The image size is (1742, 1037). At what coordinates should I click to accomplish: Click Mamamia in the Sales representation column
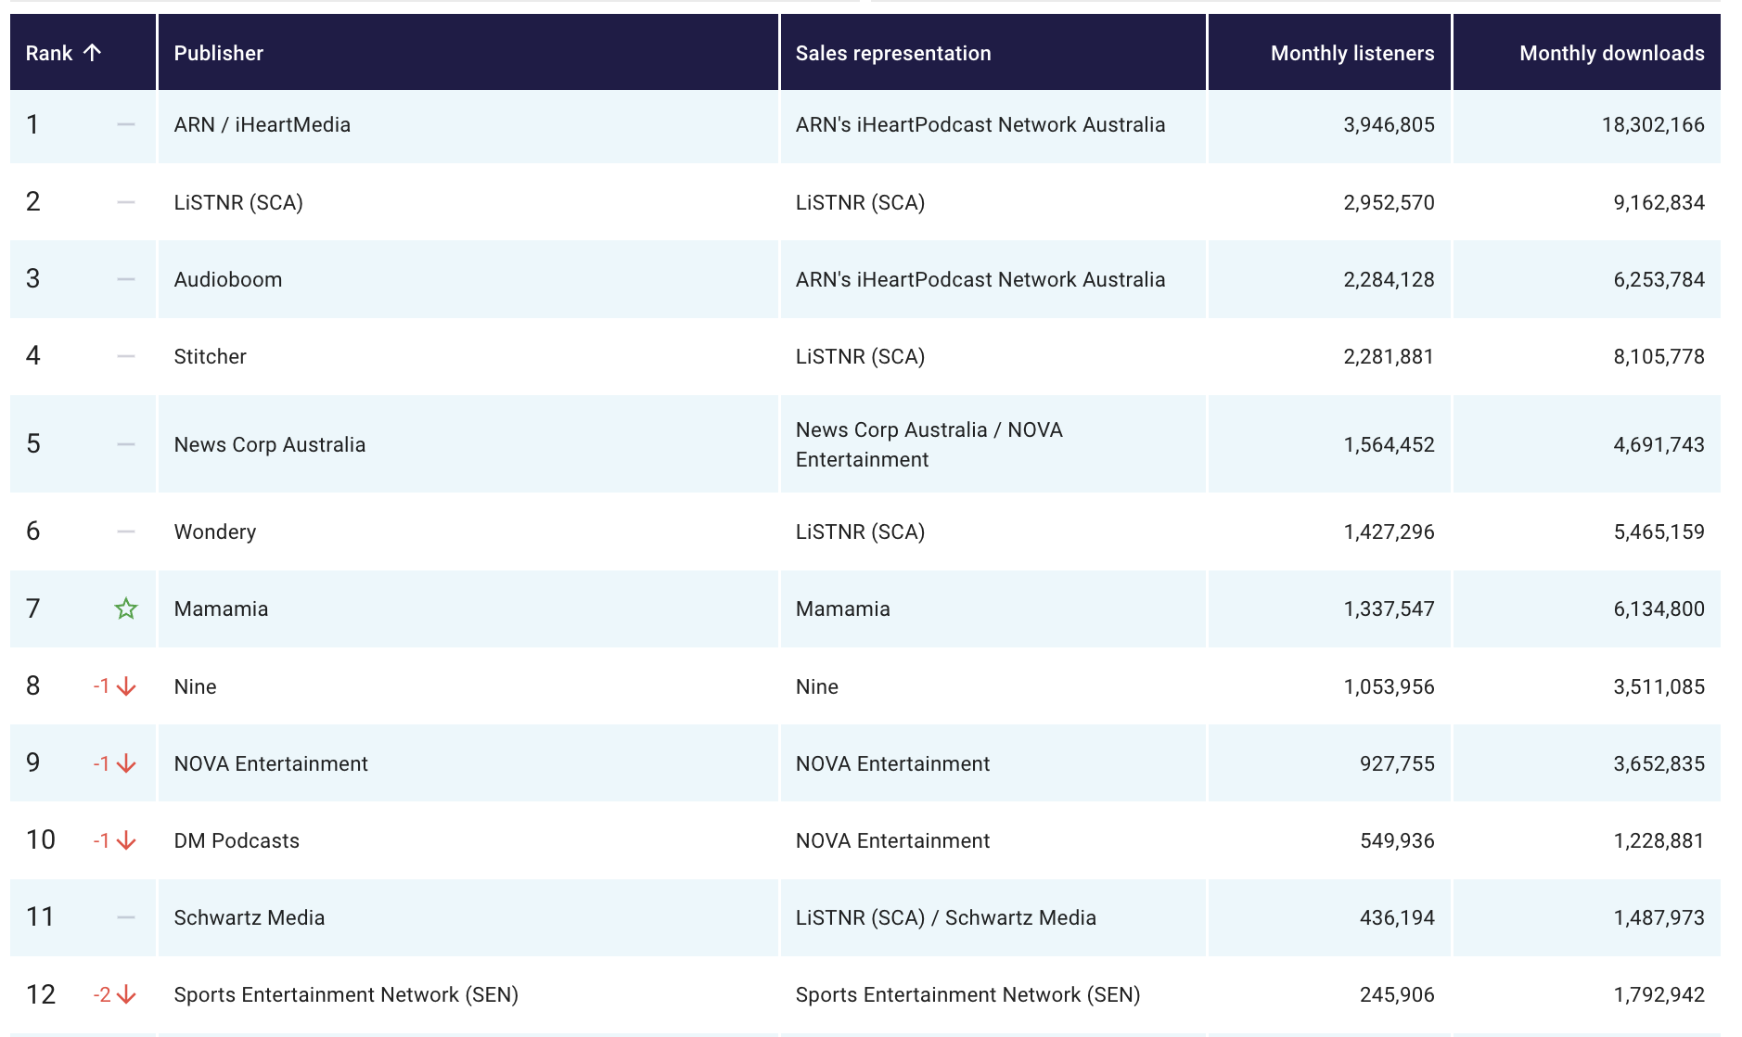843,608
